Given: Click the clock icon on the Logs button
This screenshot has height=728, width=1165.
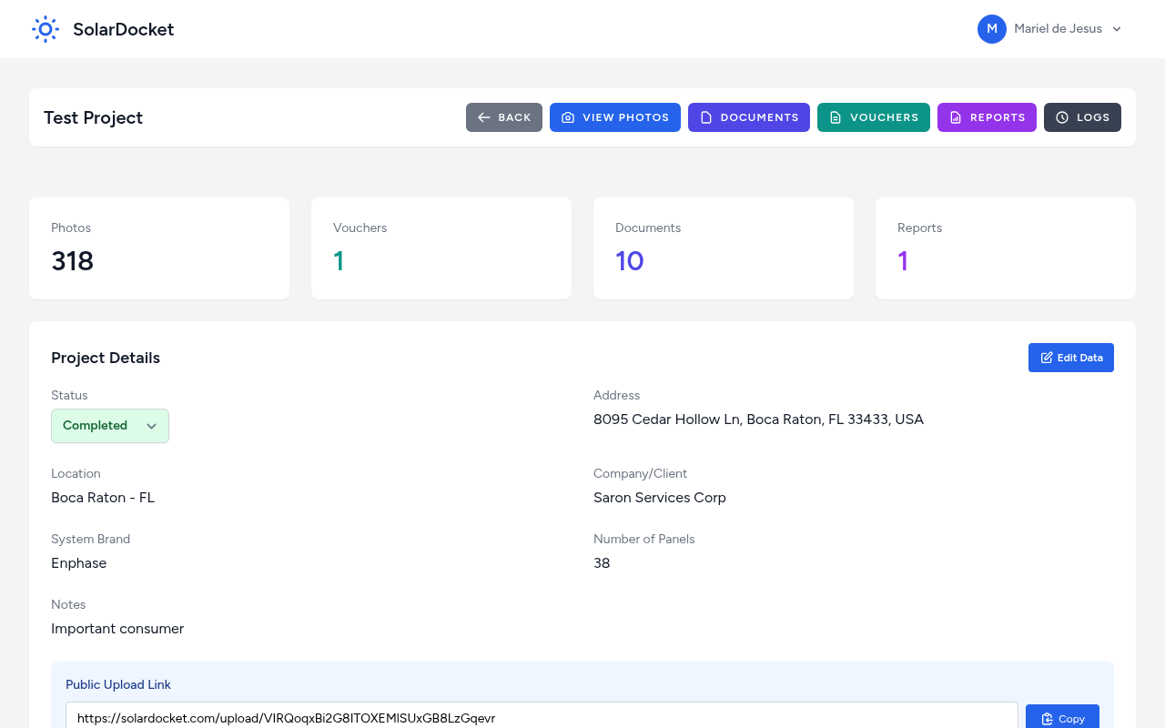Looking at the screenshot, I should [x=1061, y=117].
